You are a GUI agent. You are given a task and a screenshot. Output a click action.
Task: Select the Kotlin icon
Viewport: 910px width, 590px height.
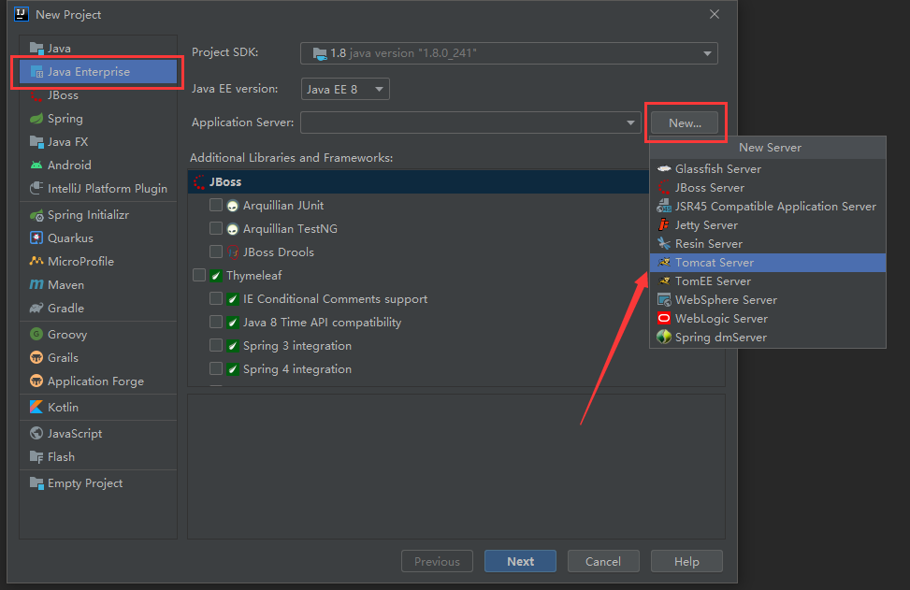tap(36, 408)
